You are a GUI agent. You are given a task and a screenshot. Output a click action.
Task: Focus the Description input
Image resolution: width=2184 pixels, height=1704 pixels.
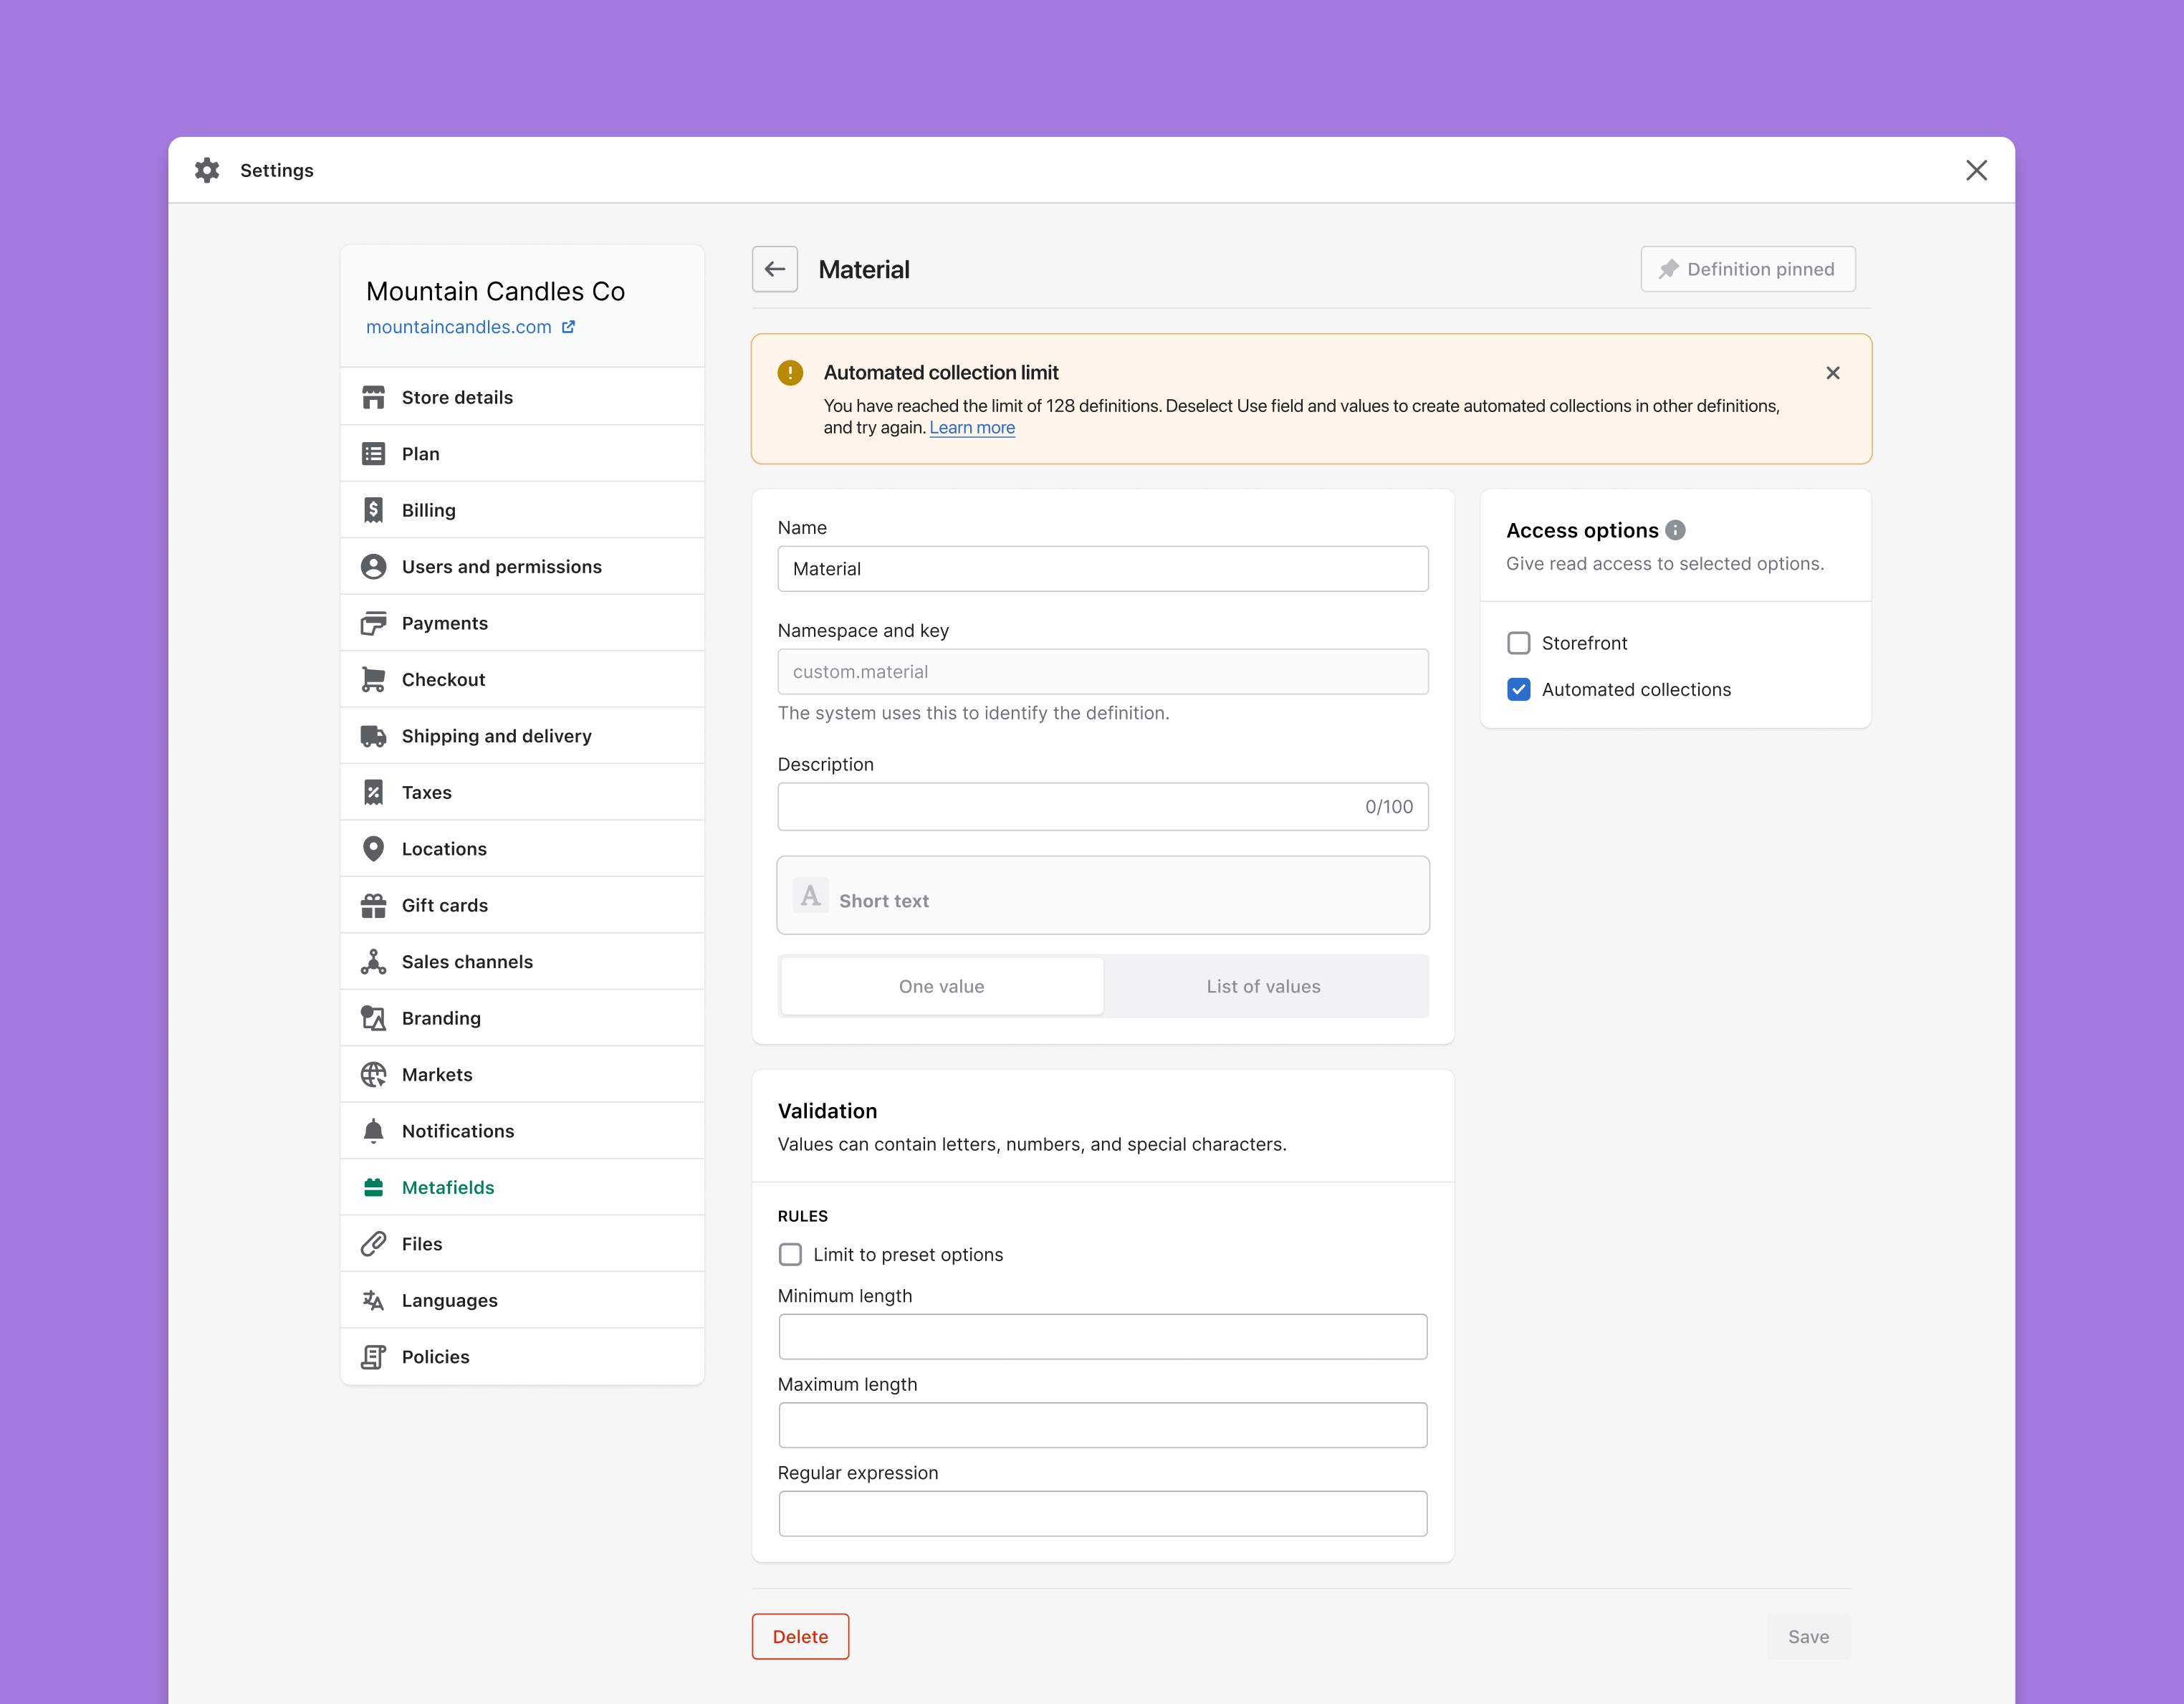[1103, 807]
